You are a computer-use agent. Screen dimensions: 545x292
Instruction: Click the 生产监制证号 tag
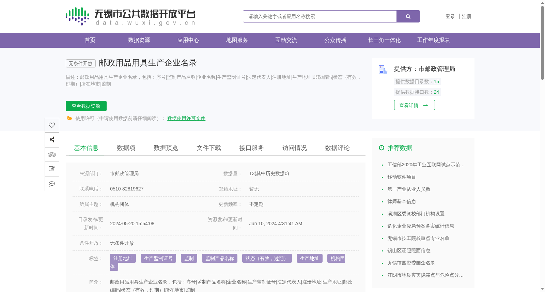(158, 258)
